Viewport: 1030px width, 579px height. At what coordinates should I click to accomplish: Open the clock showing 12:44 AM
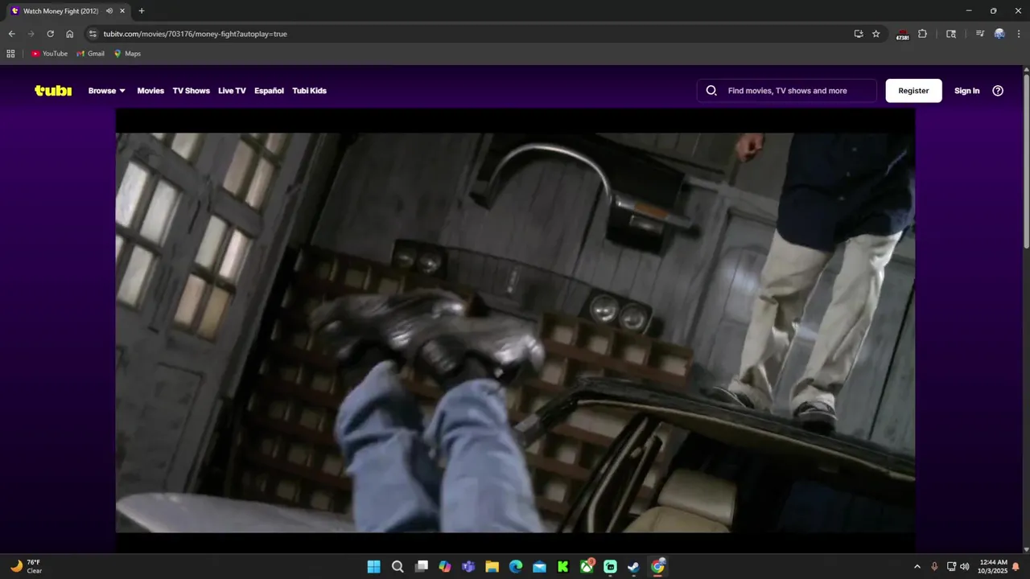992,566
